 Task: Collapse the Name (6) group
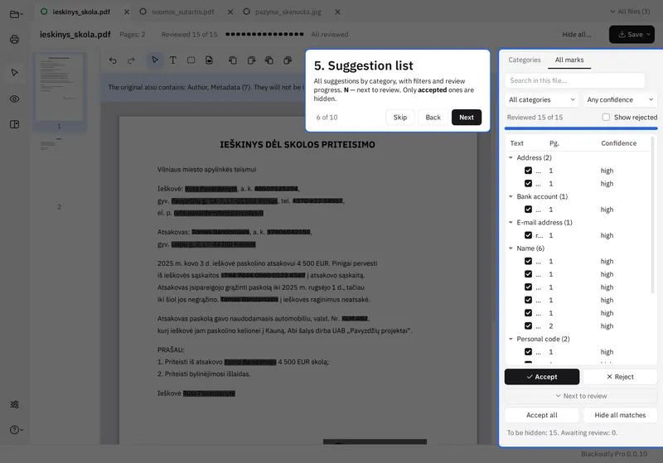[511, 248]
